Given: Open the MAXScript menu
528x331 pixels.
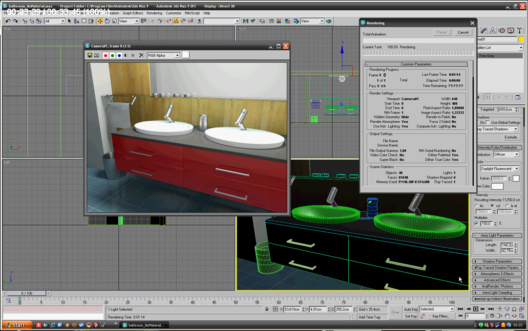Looking at the screenshot, I should (193, 13).
